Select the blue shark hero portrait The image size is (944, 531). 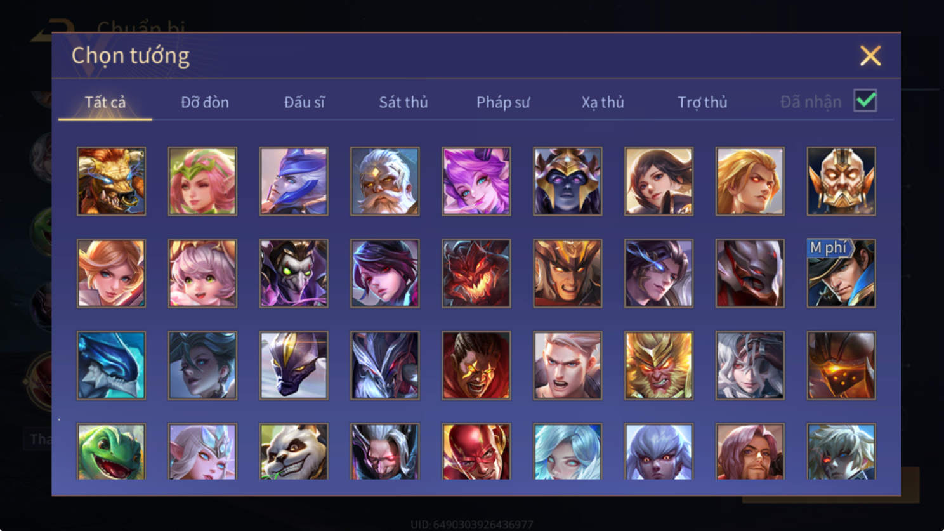[x=111, y=365]
